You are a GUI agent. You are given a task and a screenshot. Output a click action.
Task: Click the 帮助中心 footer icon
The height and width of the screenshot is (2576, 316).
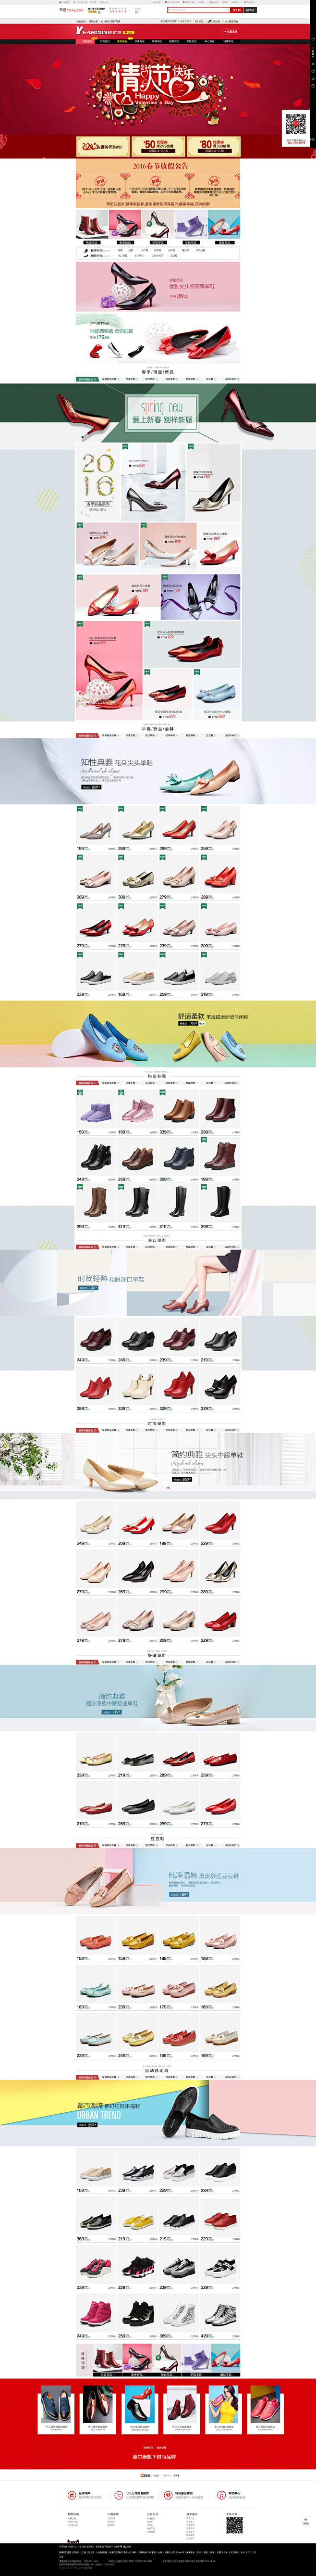pyautogui.click(x=221, y=2495)
